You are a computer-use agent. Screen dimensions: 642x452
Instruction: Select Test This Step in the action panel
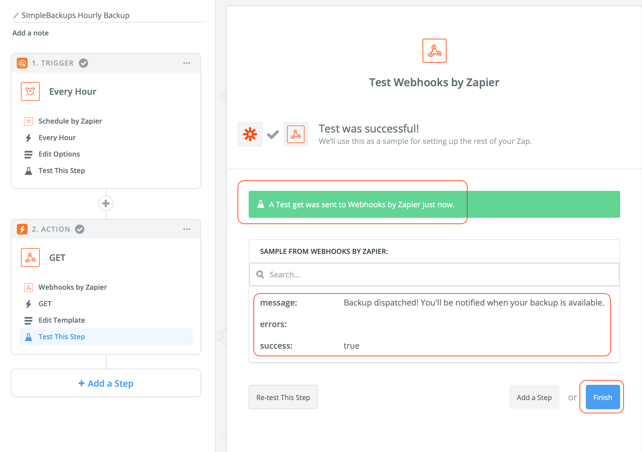[62, 336]
